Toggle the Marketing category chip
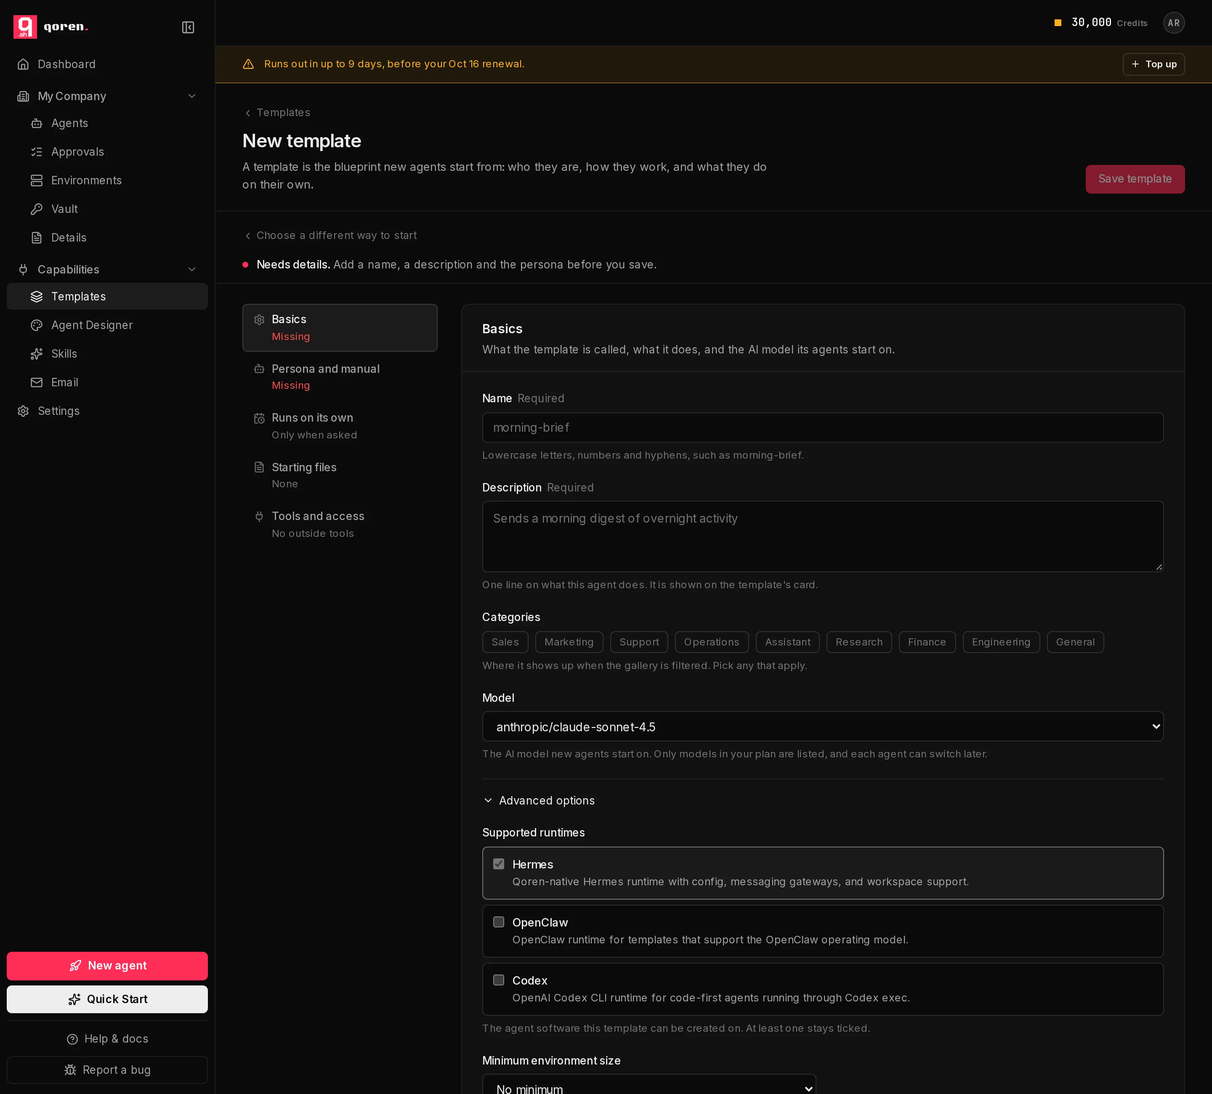The image size is (1212, 1094). 569,642
